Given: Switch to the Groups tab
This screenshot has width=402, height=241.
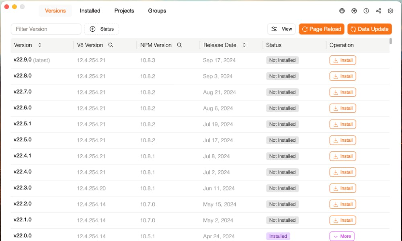Looking at the screenshot, I should [x=157, y=11].
